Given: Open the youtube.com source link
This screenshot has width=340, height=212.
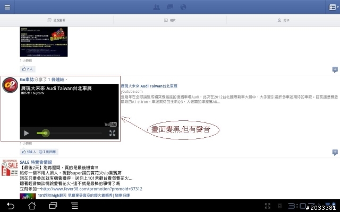Looking at the screenshot, I should point(132,92).
